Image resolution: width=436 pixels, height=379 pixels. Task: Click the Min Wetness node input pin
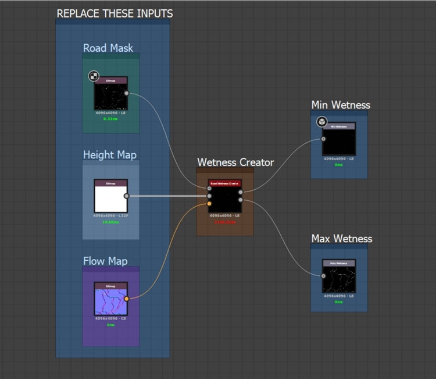pyautogui.click(x=323, y=139)
